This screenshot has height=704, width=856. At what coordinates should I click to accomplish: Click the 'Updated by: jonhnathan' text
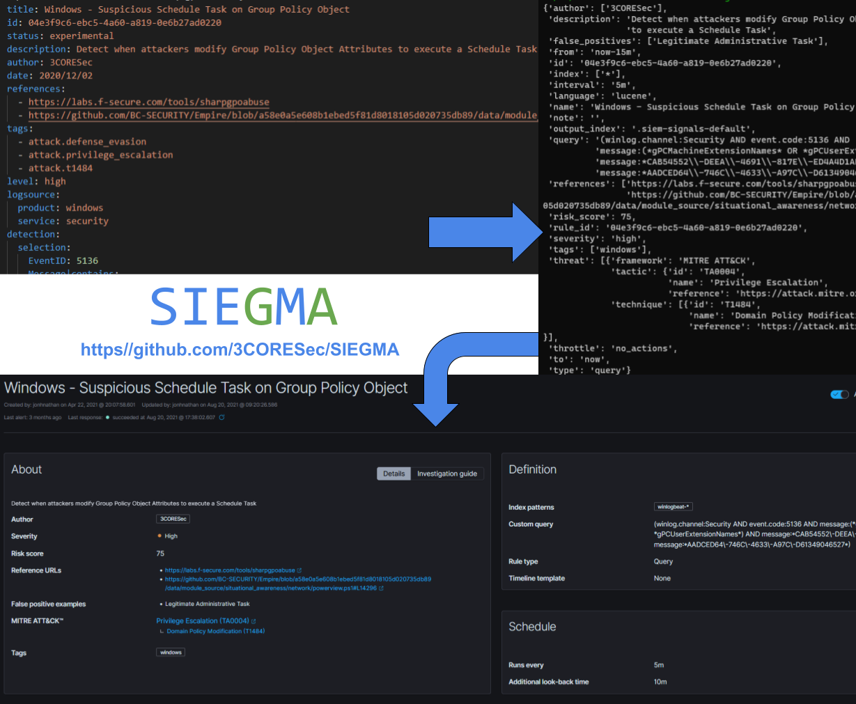[x=210, y=405]
